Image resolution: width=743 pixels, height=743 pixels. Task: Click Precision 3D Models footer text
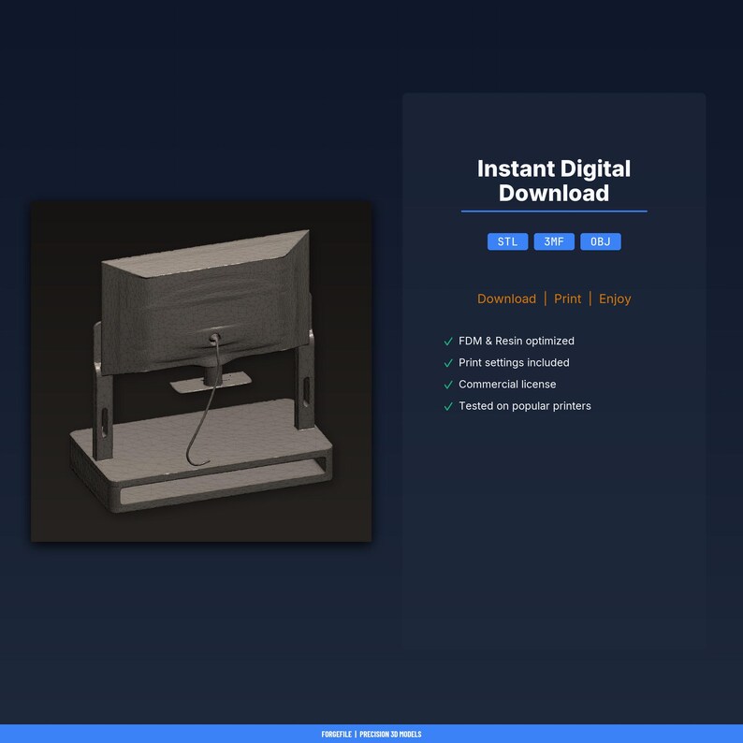(390, 734)
